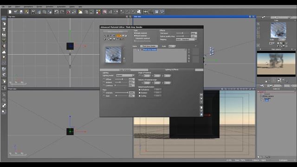Select the Text tool in left toolbar
This screenshot has width=297, height=167.
click(4, 30)
